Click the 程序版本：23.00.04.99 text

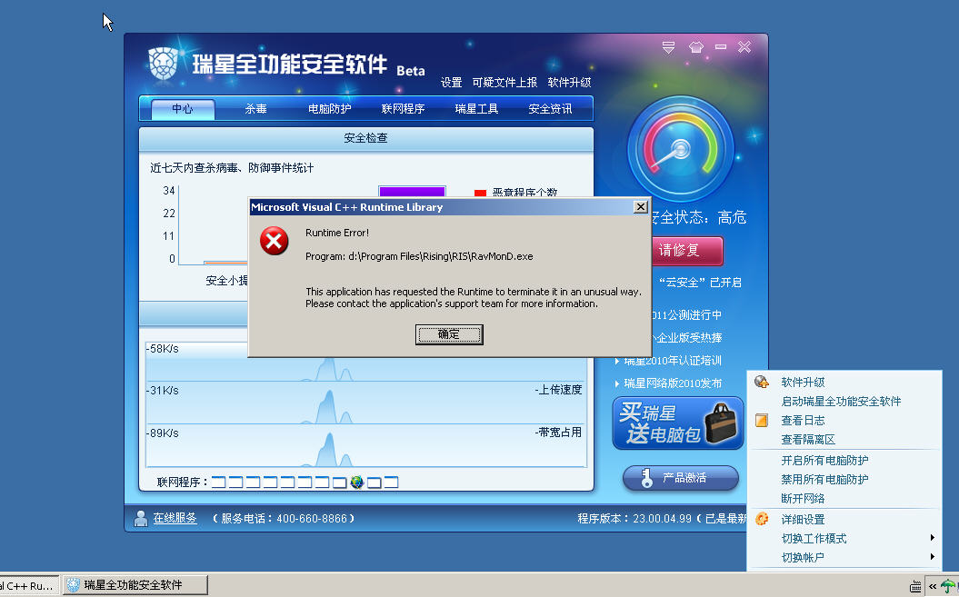coord(634,519)
